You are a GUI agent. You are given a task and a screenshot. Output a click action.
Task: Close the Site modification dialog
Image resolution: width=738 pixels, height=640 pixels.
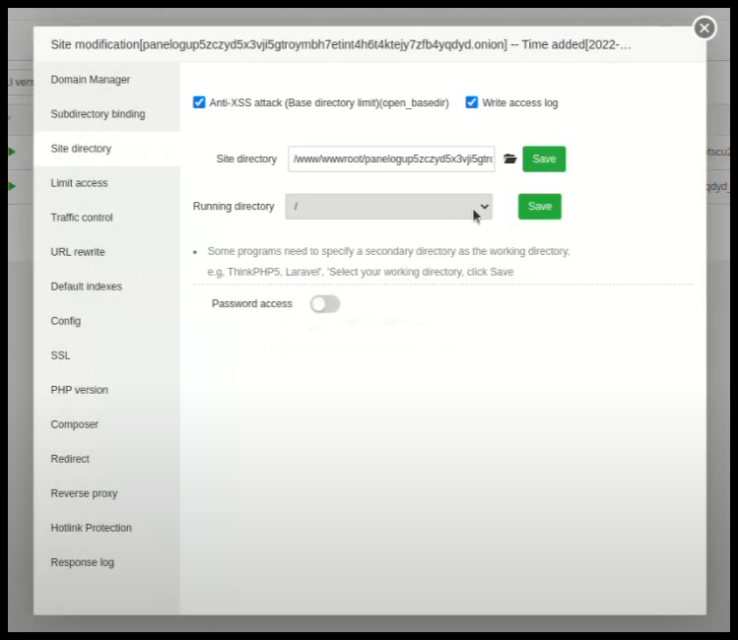tap(704, 29)
